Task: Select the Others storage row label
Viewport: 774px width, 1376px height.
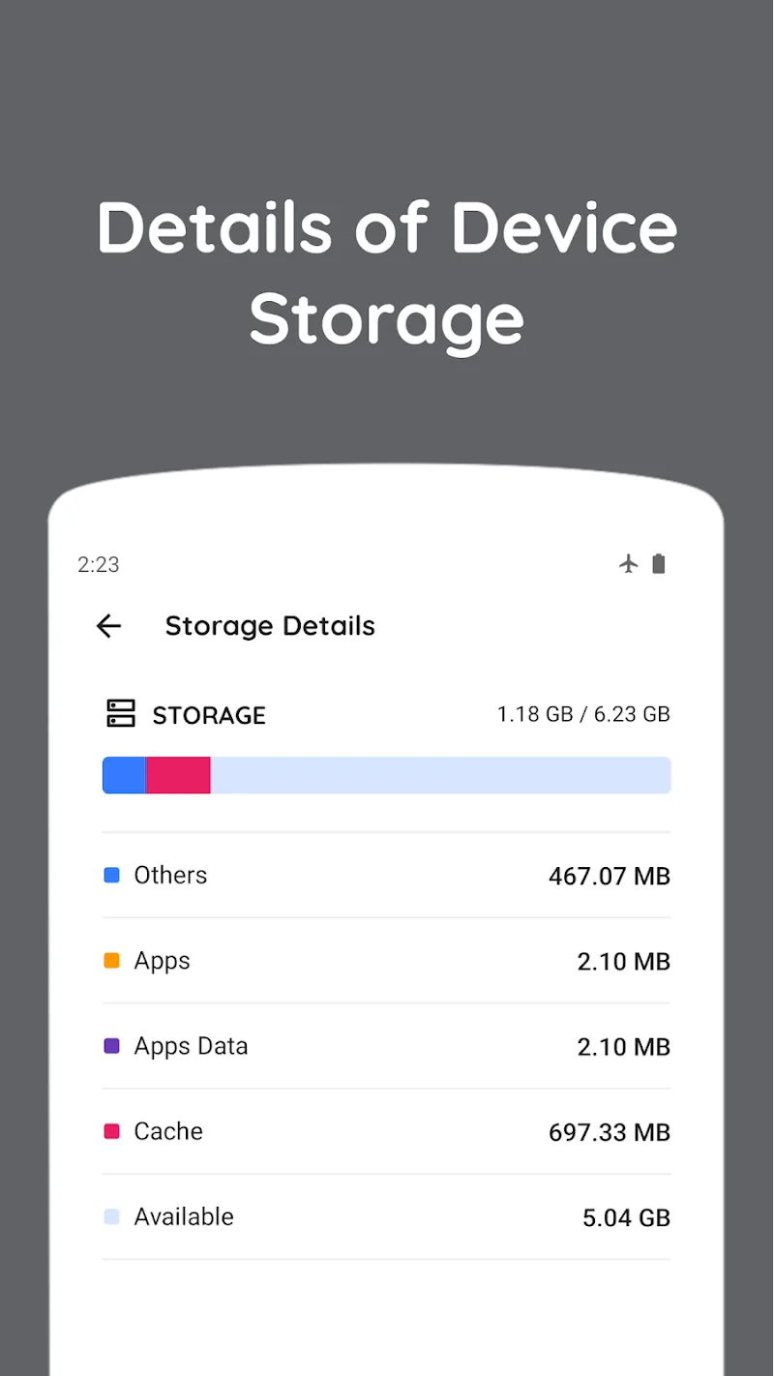Action: [170, 875]
